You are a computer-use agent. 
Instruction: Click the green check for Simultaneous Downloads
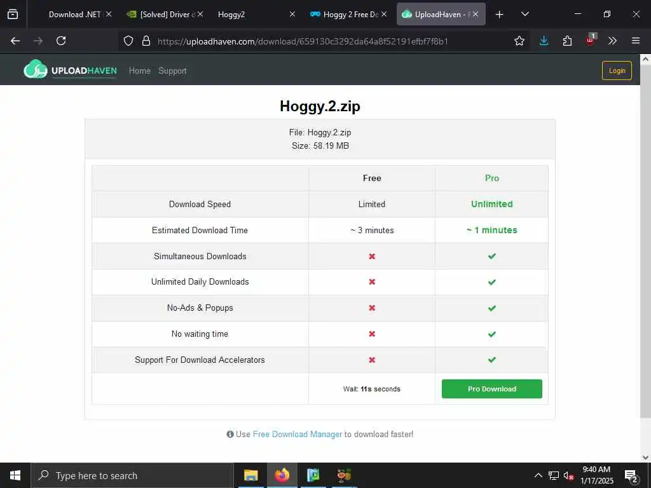pyautogui.click(x=492, y=256)
